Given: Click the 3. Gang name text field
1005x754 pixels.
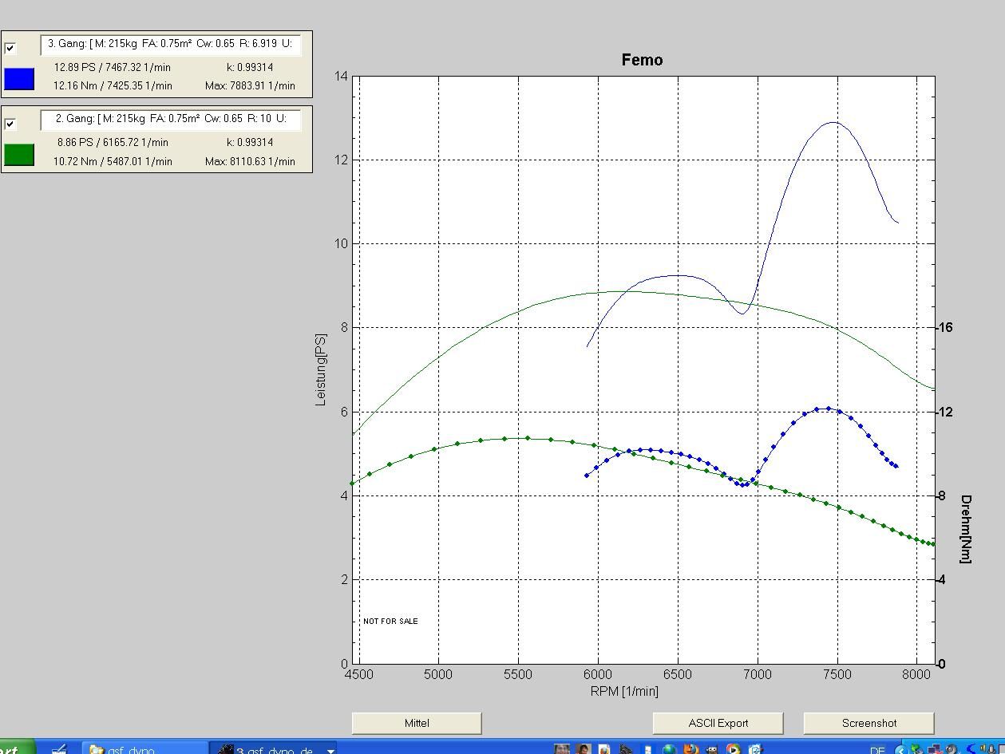Looking at the screenshot, I should tap(170, 44).
